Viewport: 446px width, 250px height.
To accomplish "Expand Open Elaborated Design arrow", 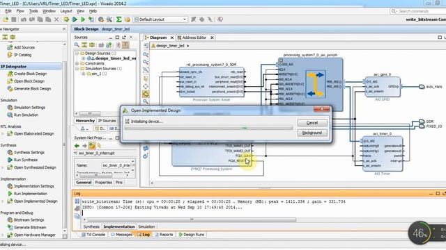I will [x=3, y=133].
